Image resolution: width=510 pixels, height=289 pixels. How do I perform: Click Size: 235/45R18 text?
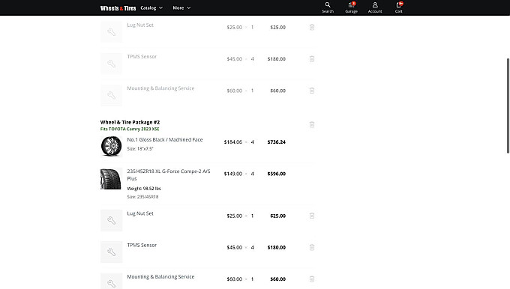click(142, 197)
